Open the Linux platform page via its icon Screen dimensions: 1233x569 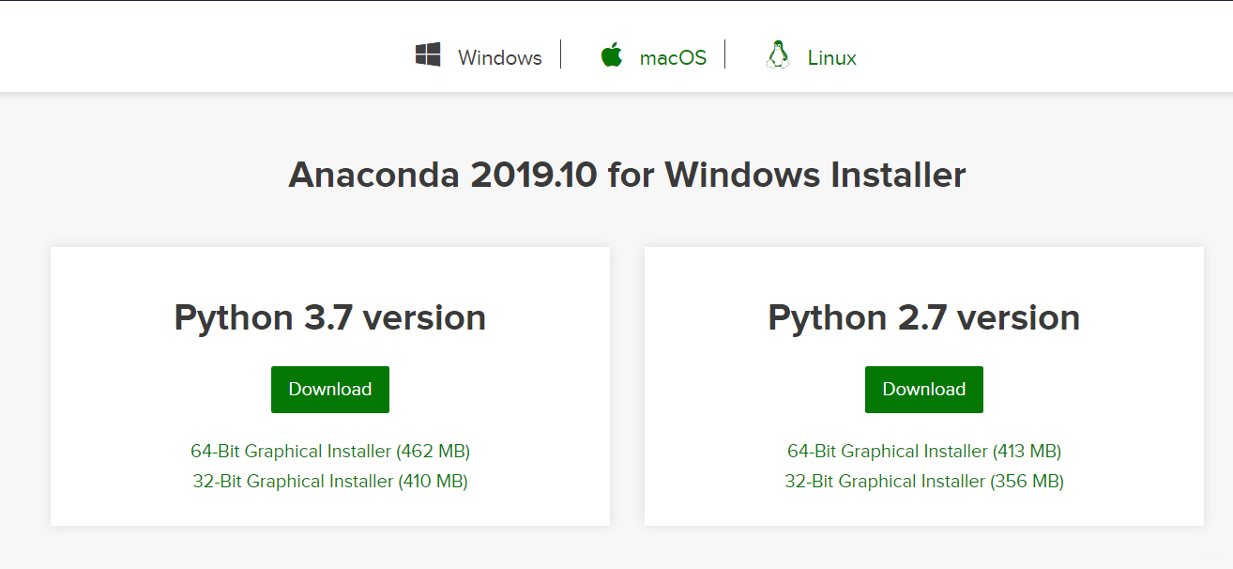coord(778,54)
